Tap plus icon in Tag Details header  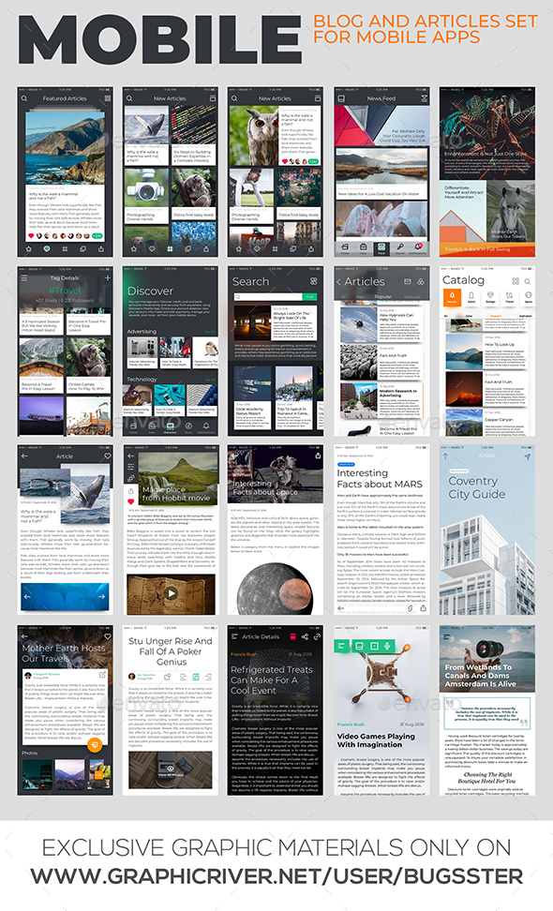click(x=108, y=278)
